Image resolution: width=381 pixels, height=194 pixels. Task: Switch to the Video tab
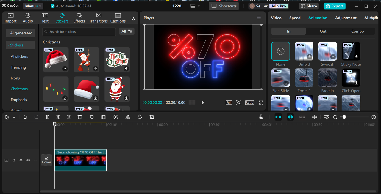click(276, 18)
